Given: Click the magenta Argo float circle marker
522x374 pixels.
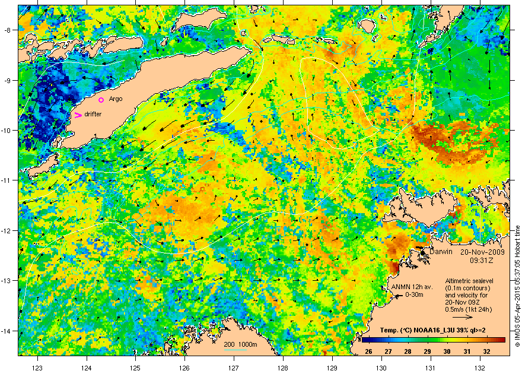Looking at the screenshot, I should click(101, 100).
